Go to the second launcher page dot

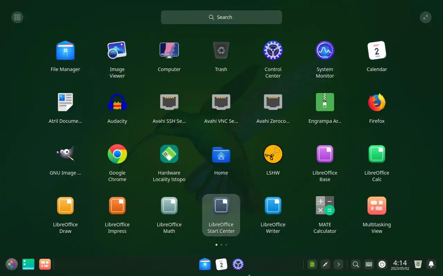pyautogui.click(x=221, y=245)
